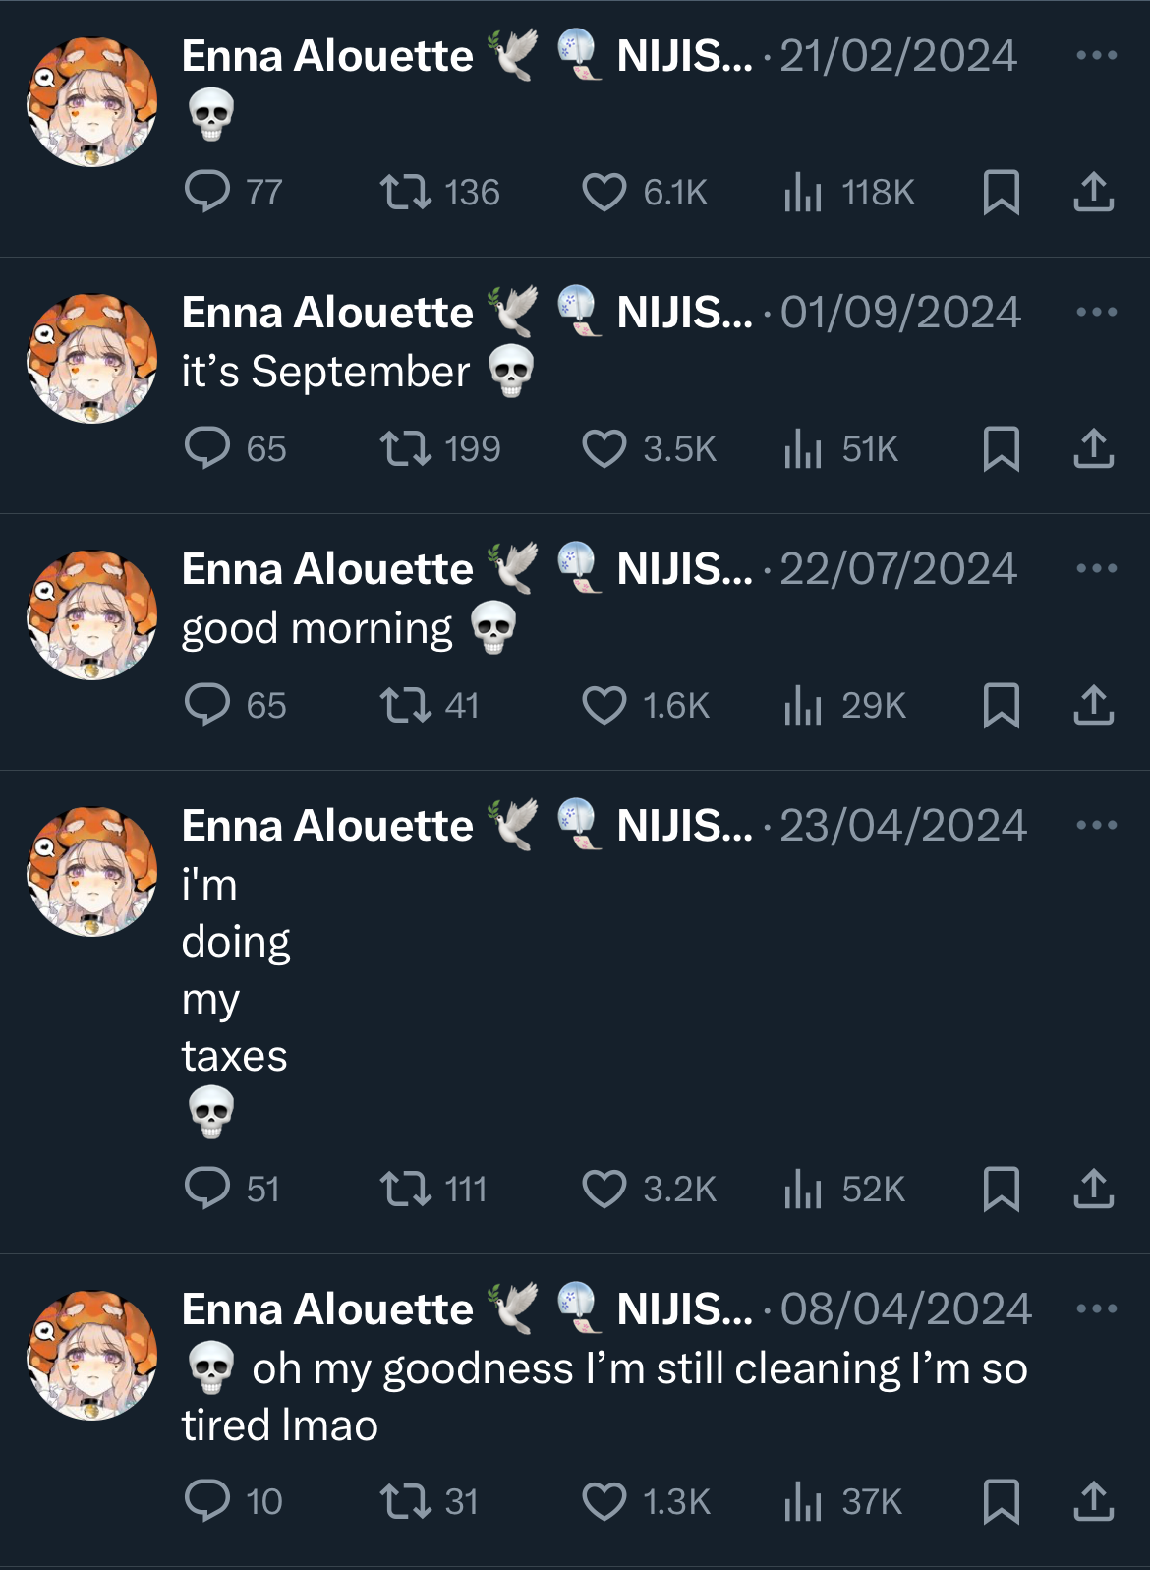Bookmark the "it's September" tweet
The width and height of the screenshot is (1150, 1570).
click(1001, 448)
